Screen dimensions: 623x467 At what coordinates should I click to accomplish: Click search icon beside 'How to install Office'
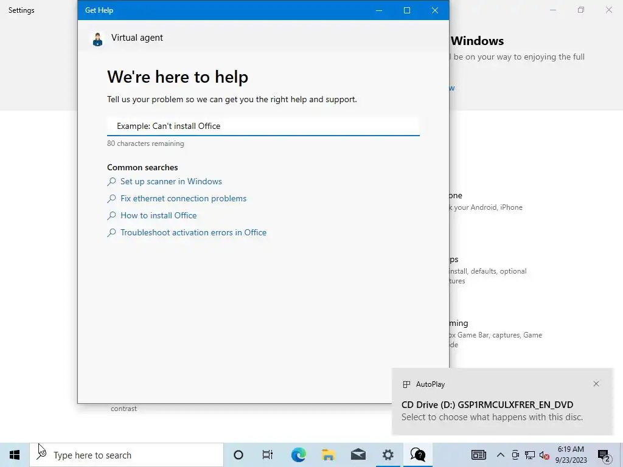click(x=112, y=216)
